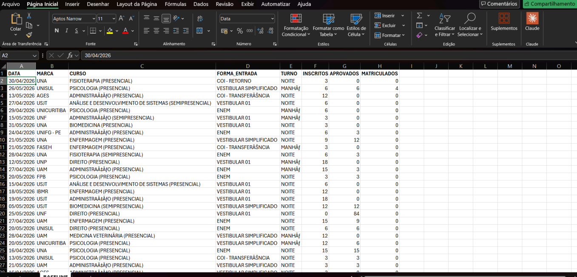Open the font name dropdown Aptos Narrow
Screen dimensions: 577x277
[94, 19]
